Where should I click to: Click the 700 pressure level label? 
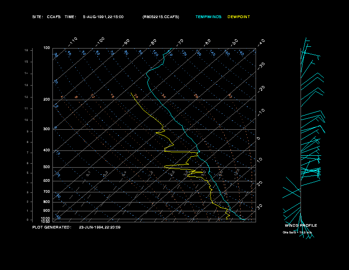47,191
